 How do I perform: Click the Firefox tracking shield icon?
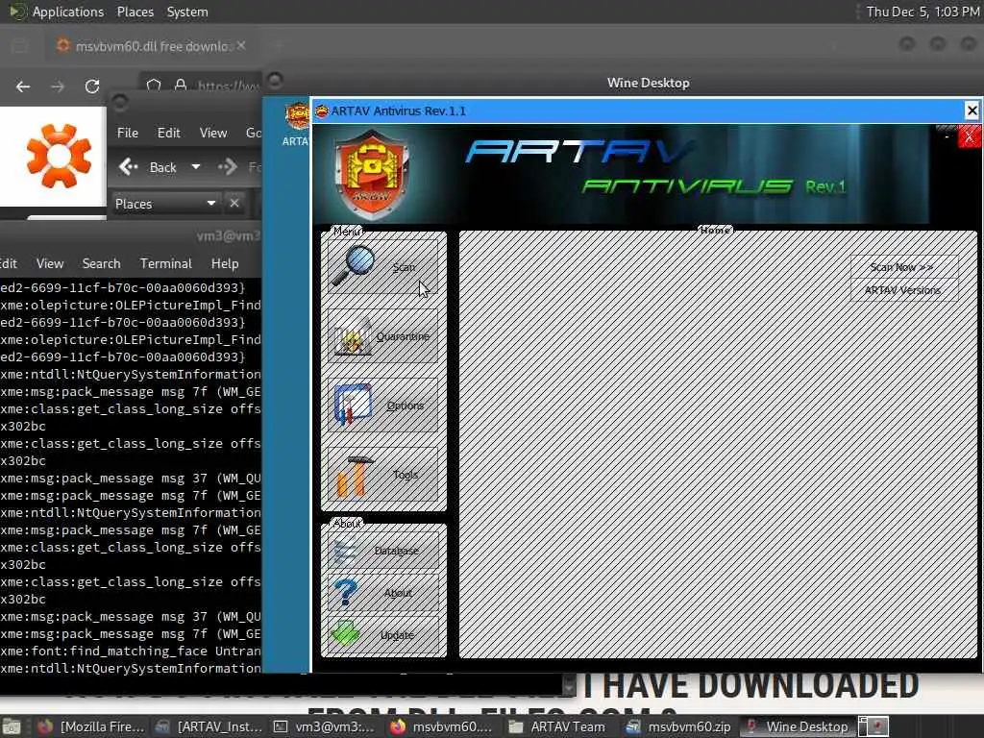click(x=154, y=85)
